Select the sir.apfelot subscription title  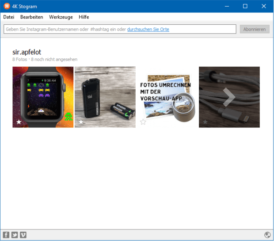(x=27, y=52)
